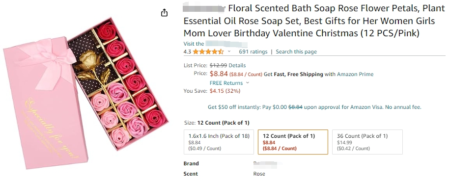Screen dimensions: 450x181
Task: Expand the FREE Returns dropdown
Action: 229,83
